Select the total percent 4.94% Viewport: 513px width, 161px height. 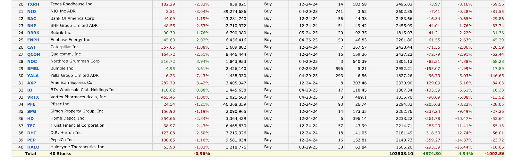click(466, 154)
